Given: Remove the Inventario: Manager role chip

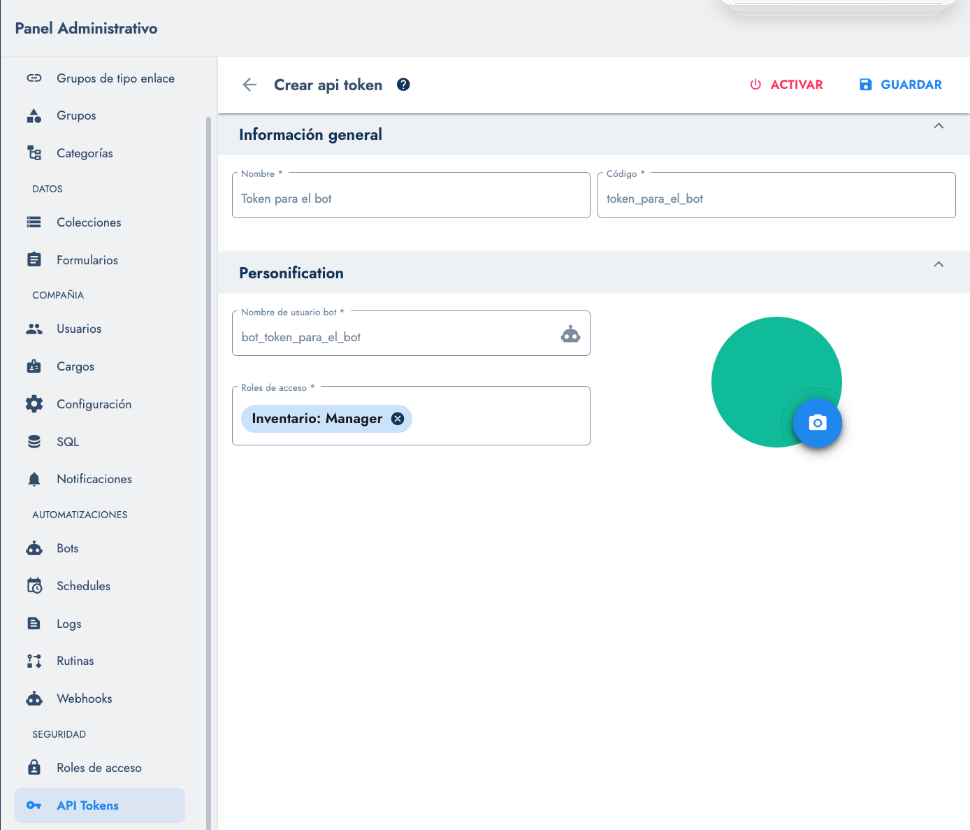Looking at the screenshot, I should point(397,418).
